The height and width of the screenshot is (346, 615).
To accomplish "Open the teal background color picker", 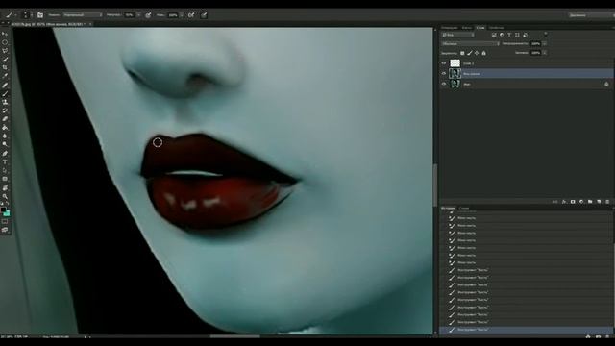I will [x=7, y=213].
